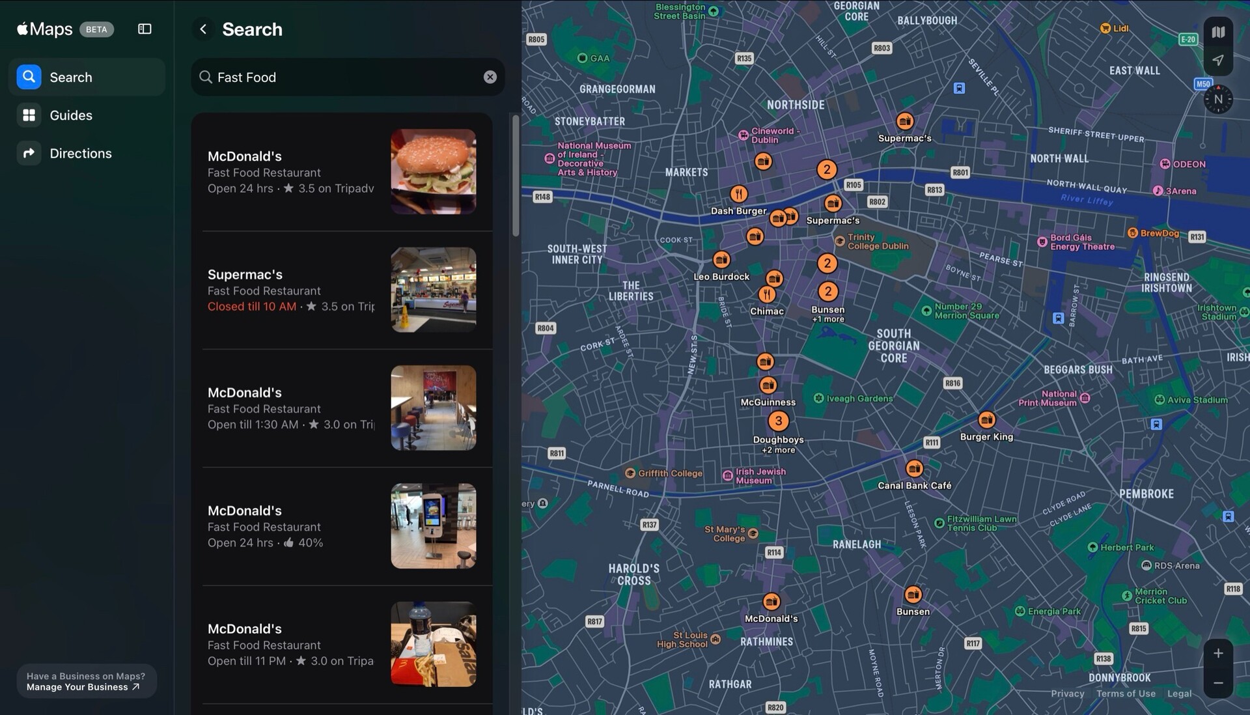Screen dimensions: 1250x715
Task: Open Directions in the sidebar
Action: (x=80, y=154)
